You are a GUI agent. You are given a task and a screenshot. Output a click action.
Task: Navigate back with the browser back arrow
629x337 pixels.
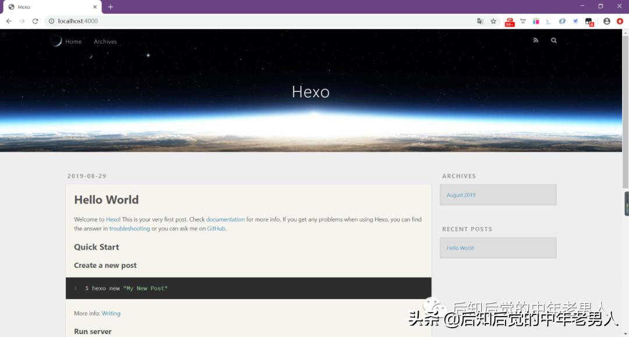coord(9,20)
